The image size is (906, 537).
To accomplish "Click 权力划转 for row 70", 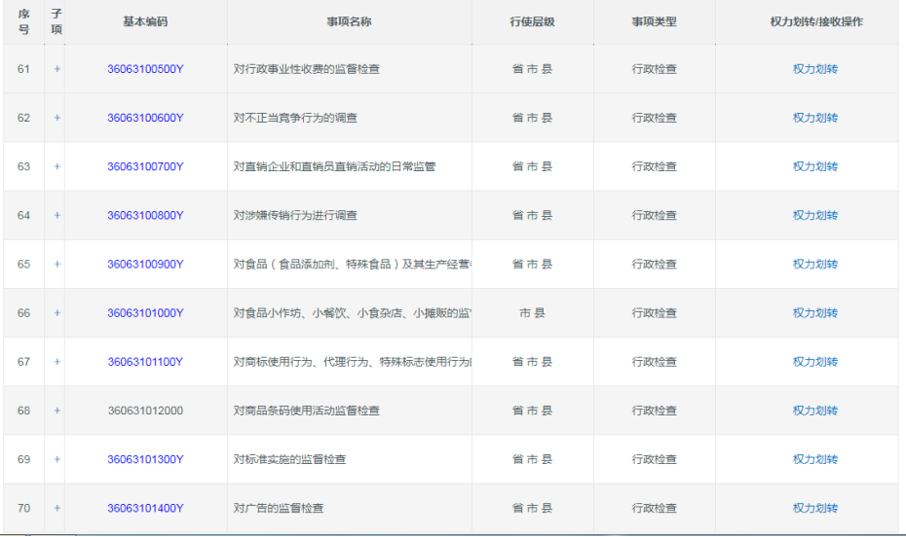I will [814, 508].
